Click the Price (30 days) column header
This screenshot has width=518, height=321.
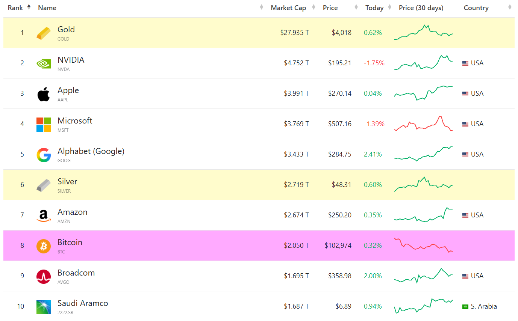click(x=421, y=8)
